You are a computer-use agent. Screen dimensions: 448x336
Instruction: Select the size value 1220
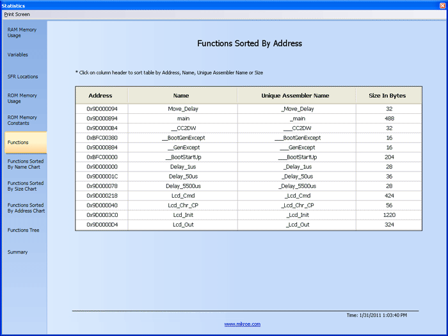click(389, 215)
